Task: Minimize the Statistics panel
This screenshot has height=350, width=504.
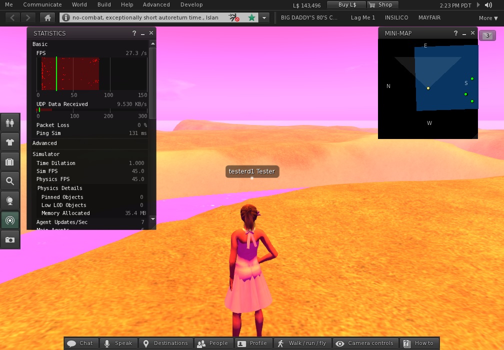Action: (x=142, y=33)
